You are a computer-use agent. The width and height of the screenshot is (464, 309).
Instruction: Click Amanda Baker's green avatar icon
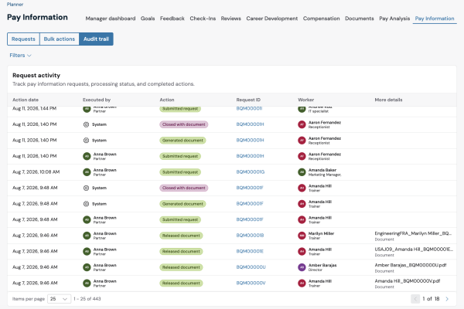[x=302, y=172]
